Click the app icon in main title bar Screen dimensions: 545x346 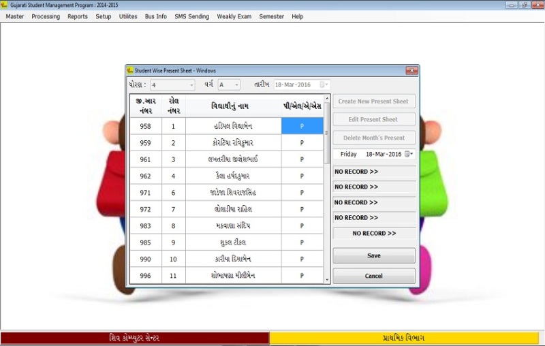pos(5,5)
